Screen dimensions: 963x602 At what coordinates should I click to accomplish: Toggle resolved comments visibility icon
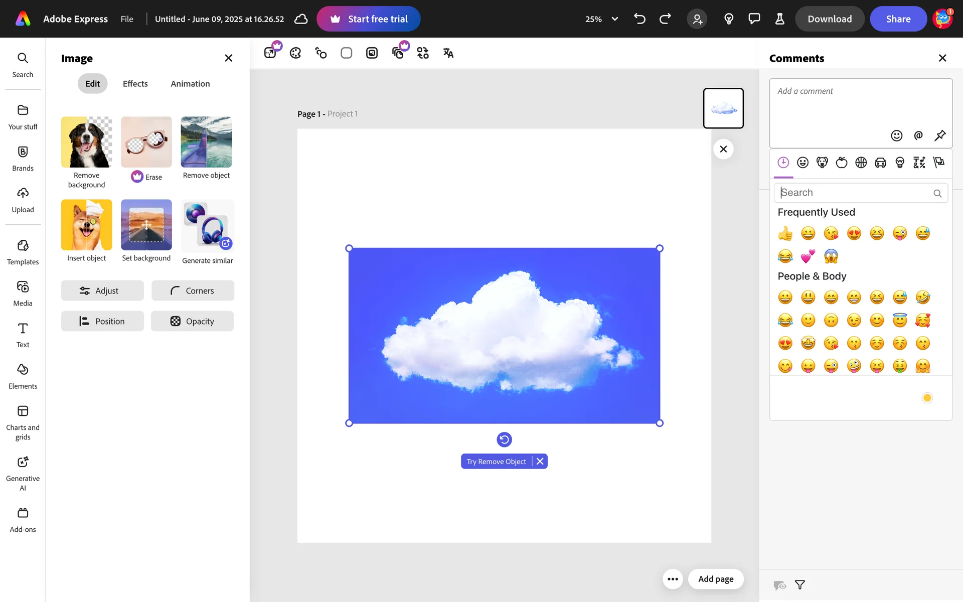(779, 585)
